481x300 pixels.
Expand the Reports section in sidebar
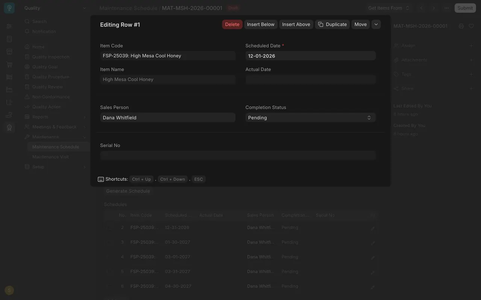click(85, 117)
